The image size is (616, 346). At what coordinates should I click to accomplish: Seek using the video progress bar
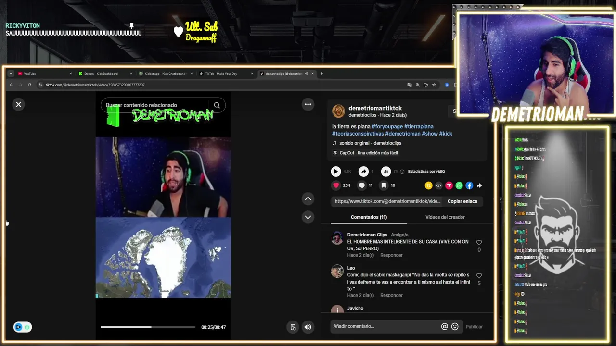pos(148,327)
